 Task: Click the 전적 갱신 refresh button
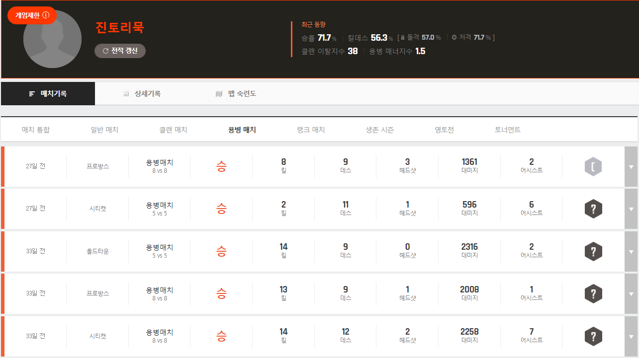click(x=120, y=51)
